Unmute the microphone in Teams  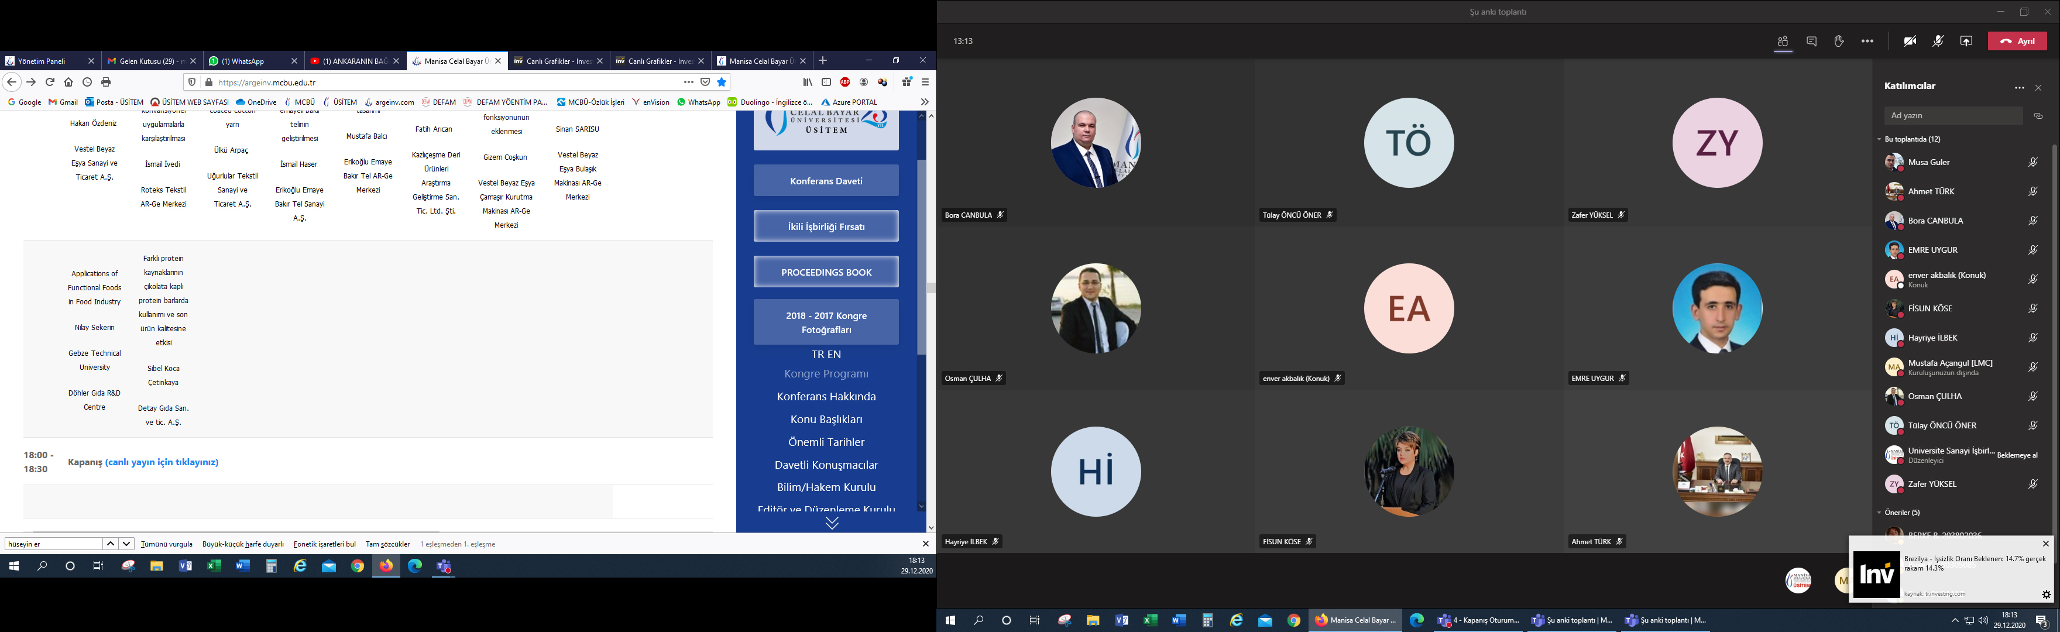[1938, 42]
